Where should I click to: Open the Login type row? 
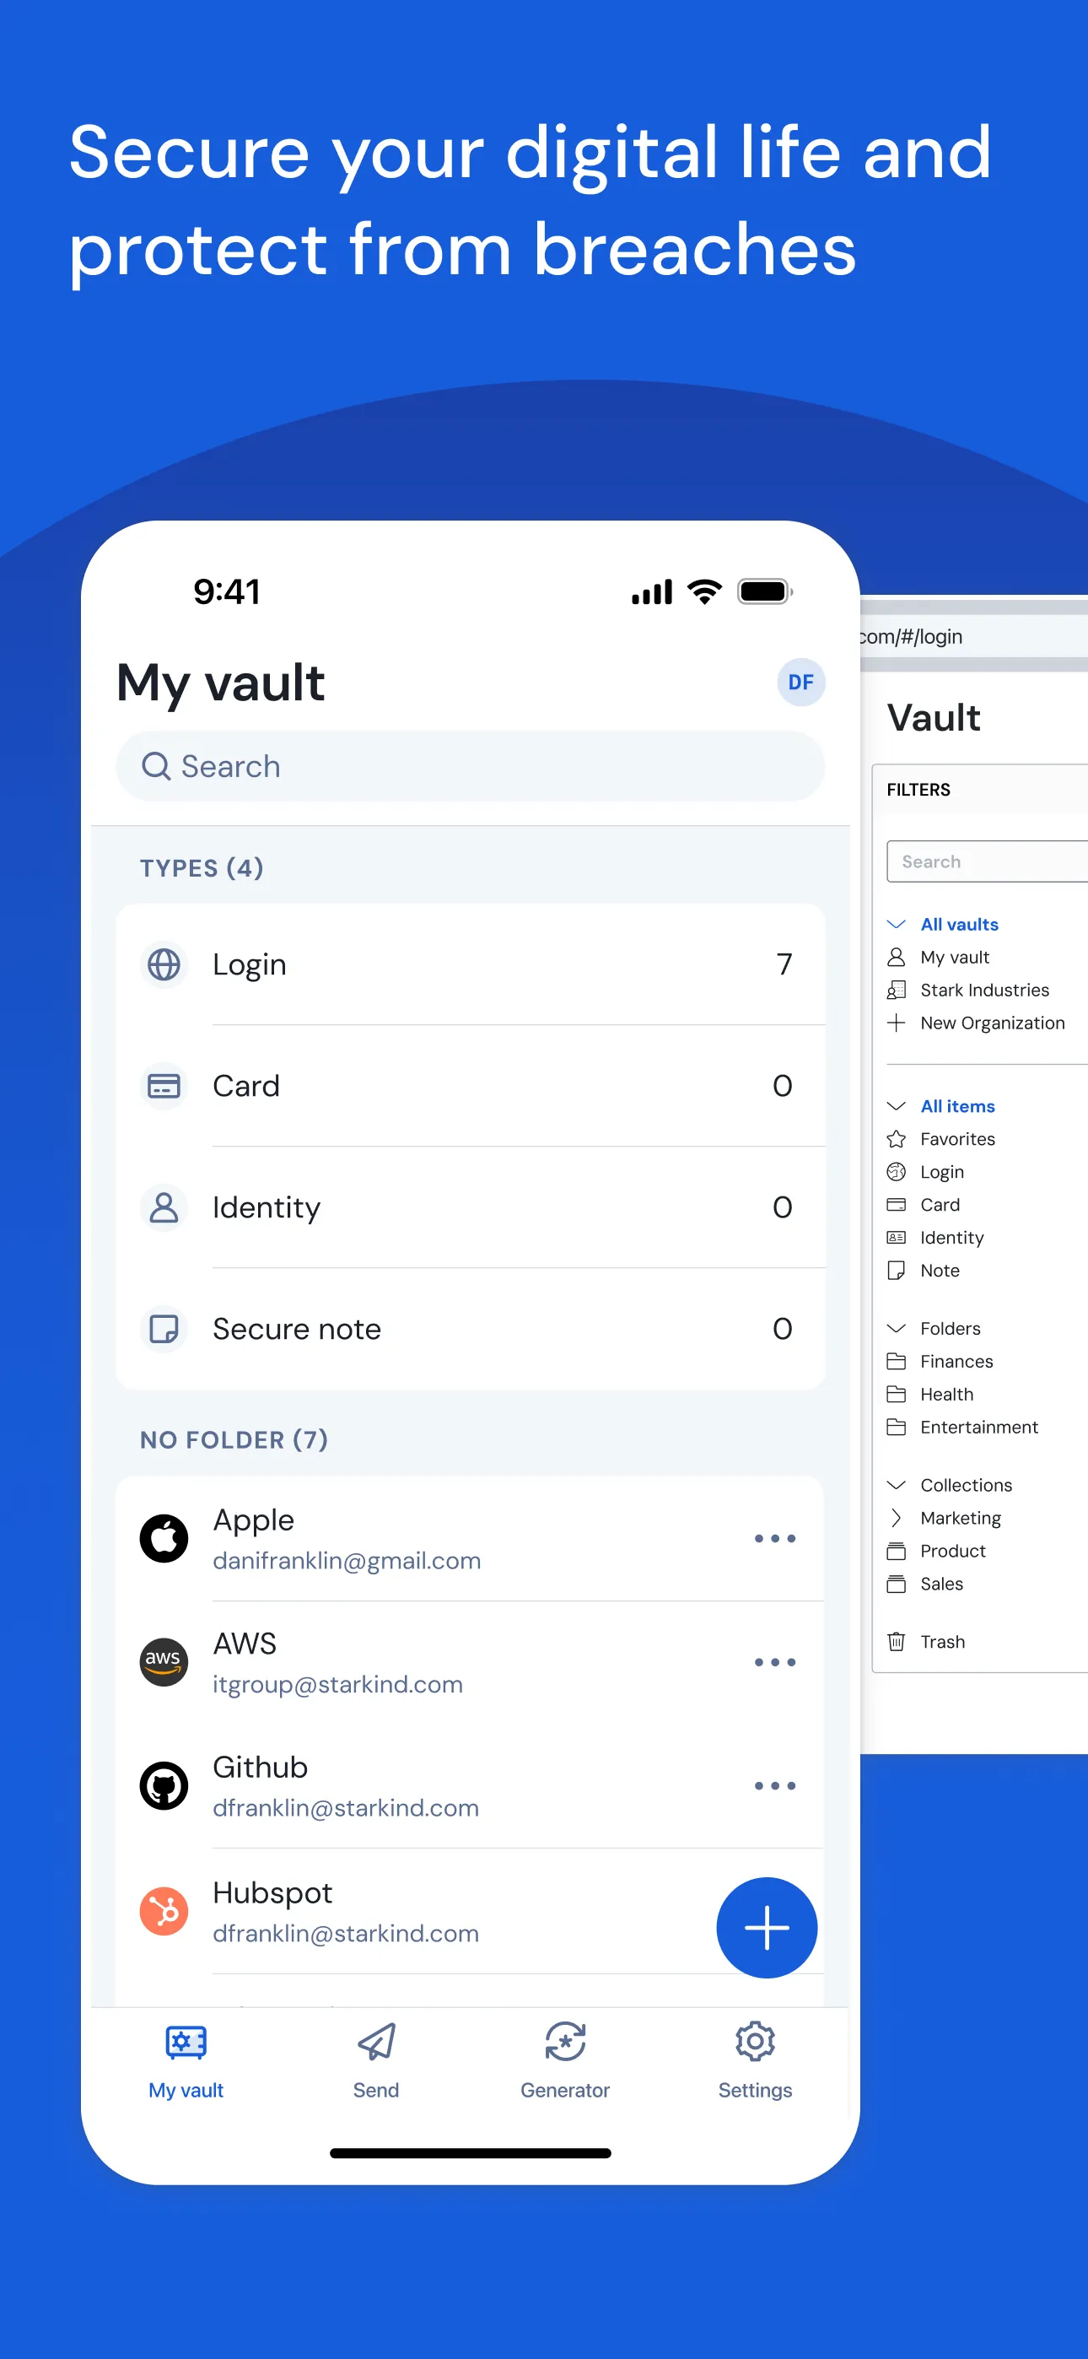(470, 964)
